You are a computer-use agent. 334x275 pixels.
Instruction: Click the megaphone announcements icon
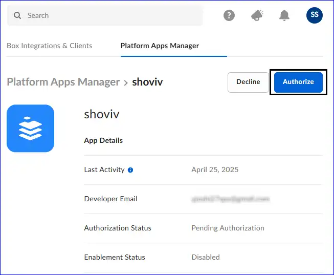pos(257,15)
